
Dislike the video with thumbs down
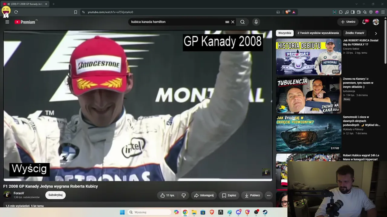coord(184,195)
